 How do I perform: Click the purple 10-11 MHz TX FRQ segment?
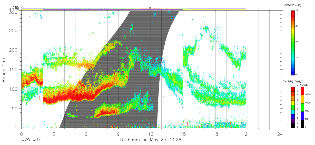tap(293, 121)
